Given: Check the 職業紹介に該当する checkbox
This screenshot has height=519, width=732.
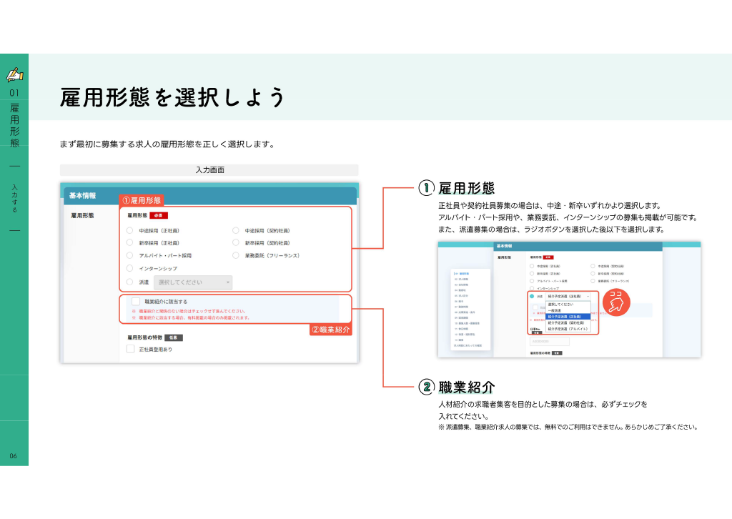Looking at the screenshot, I should tap(136, 302).
